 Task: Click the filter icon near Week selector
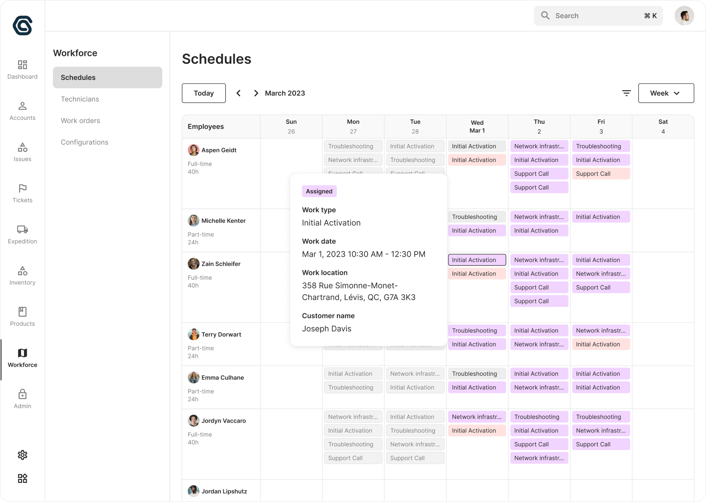(626, 93)
